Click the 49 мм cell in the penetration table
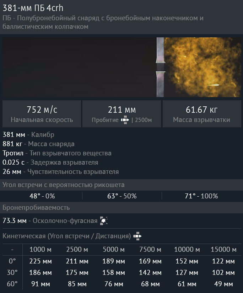This screenshot has height=293, width=243. [x=223, y=284]
